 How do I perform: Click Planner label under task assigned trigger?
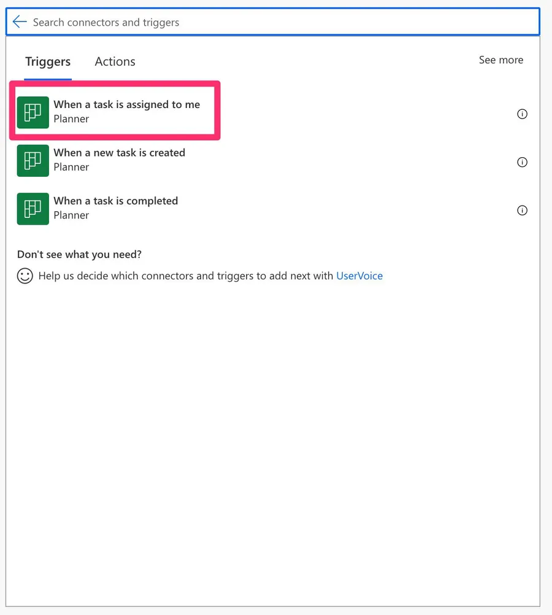pos(71,119)
